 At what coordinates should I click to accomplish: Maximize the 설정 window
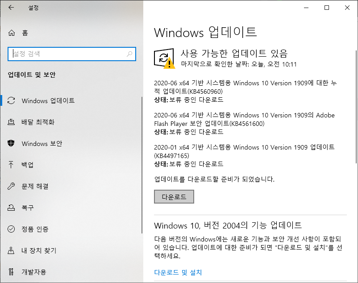click(x=327, y=8)
